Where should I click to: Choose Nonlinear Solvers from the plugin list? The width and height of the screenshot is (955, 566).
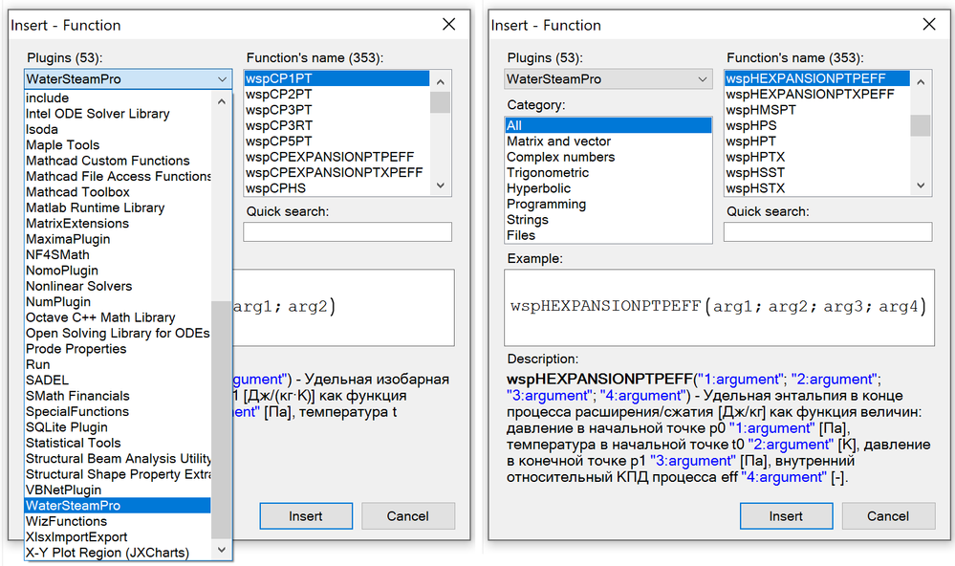(x=78, y=286)
